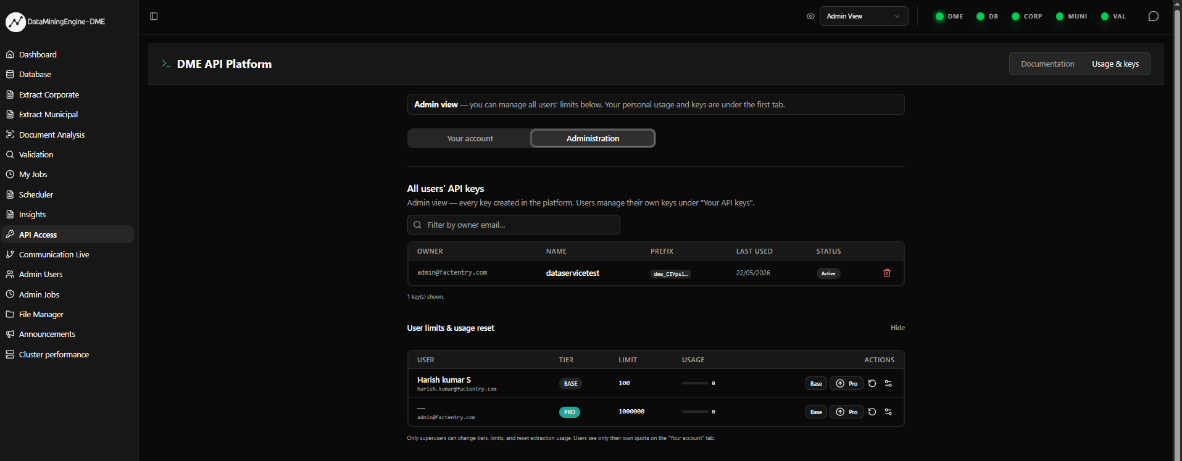
Task: Check the DB service status indicator
Action: tap(987, 17)
